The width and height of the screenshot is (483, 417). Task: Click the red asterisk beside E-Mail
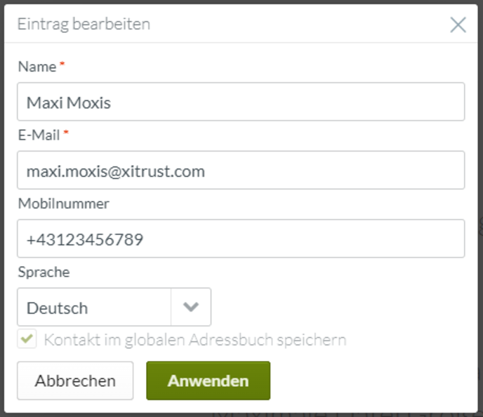pyautogui.click(x=66, y=133)
